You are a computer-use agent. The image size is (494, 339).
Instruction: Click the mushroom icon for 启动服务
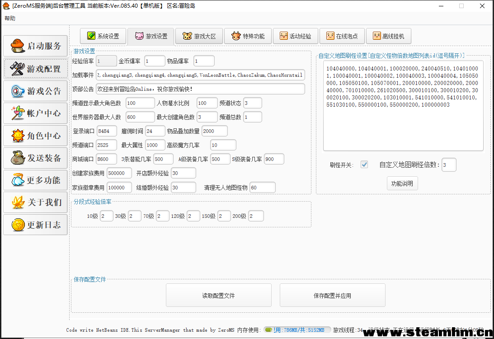pyautogui.click(x=17, y=46)
